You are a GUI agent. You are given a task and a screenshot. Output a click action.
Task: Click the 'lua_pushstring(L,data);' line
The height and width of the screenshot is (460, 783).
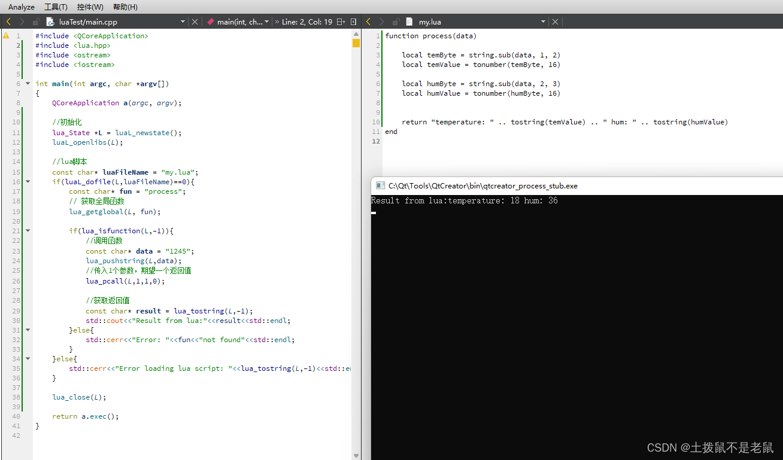click(x=133, y=261)
